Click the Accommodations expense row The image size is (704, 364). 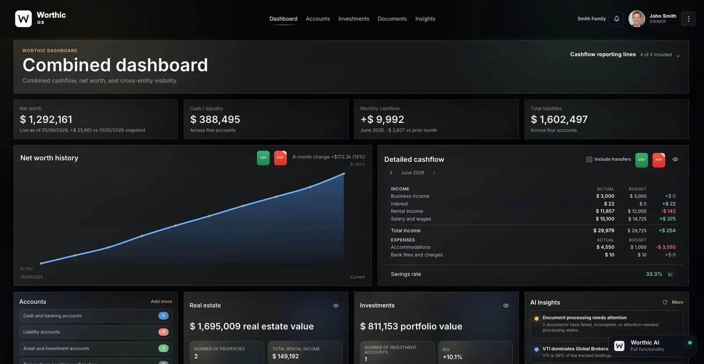(x=533, y=247)
